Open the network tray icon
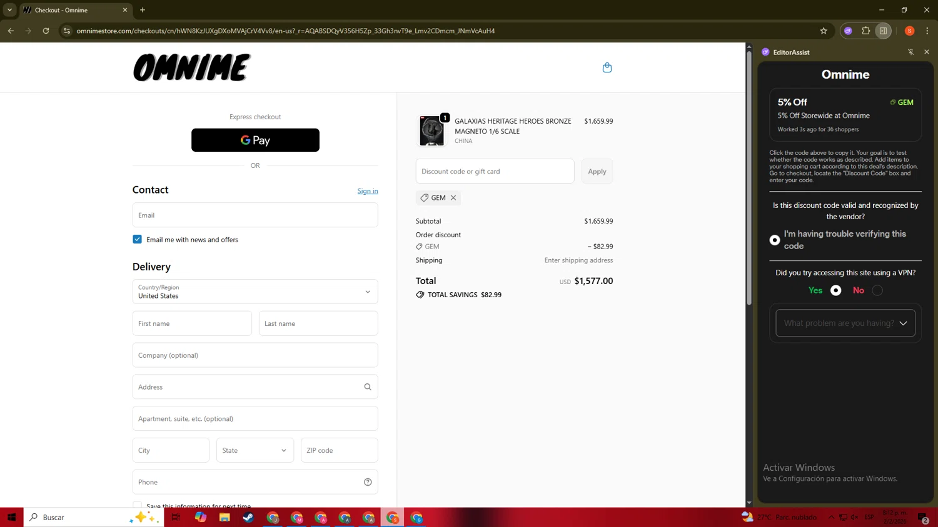 pyautogui.click(x=843, y=517)
